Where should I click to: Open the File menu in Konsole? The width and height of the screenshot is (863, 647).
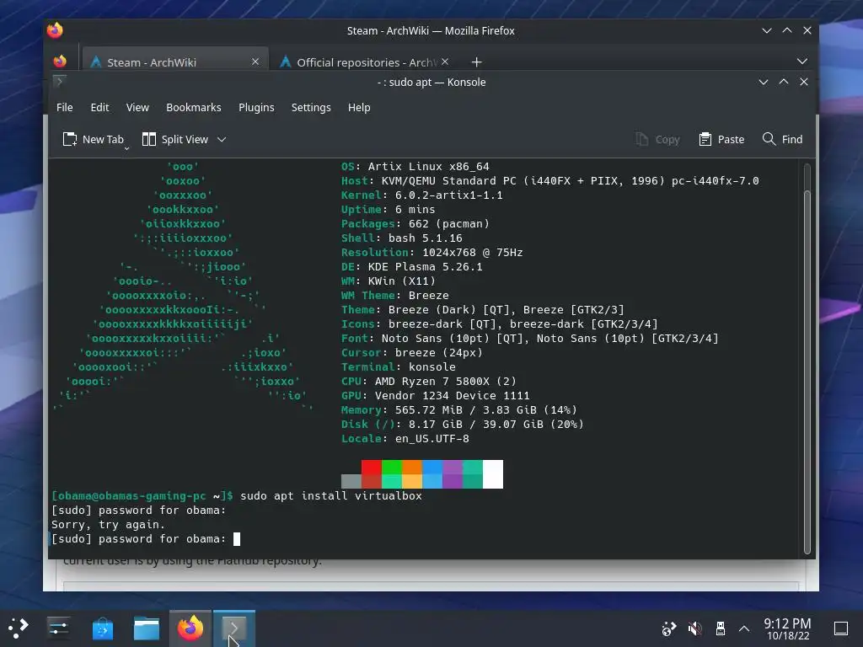[64, 107]
